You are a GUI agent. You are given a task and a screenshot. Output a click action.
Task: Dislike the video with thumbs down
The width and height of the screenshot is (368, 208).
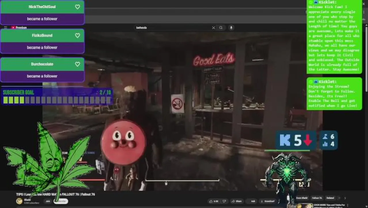point(224,201)
